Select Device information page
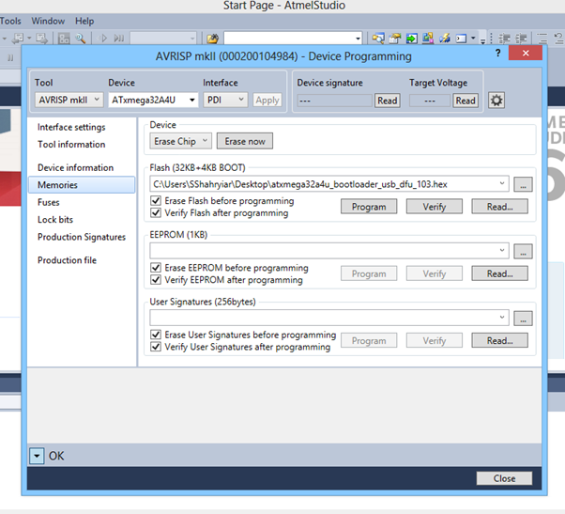 (75, 167)
